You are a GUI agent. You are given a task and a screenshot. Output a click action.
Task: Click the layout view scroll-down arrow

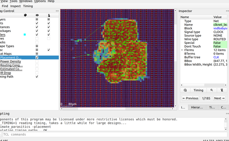pyautogui.click(x=176, y=106)
